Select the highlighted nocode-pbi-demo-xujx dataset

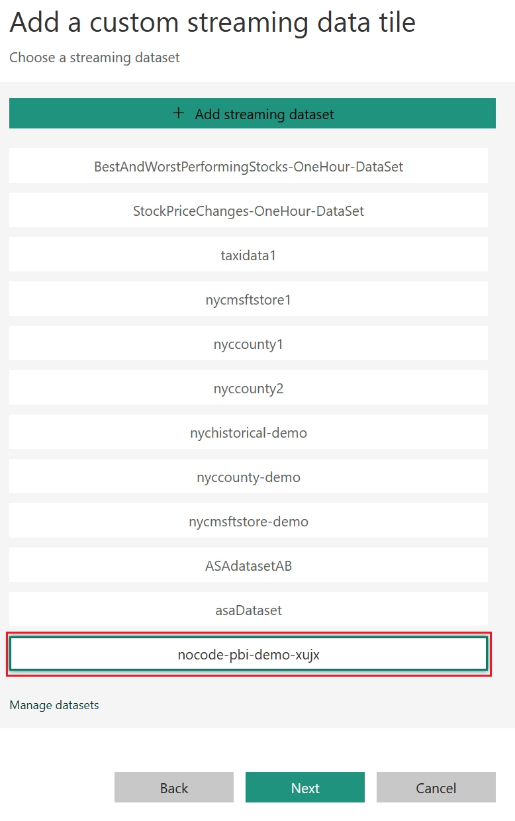point(248,654)
